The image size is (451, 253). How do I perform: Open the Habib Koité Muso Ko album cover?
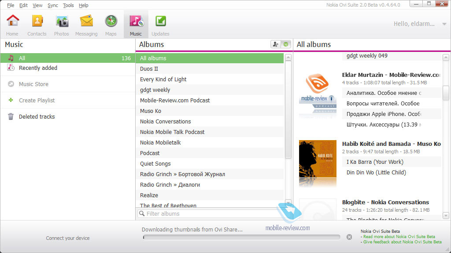click(318, 159)
